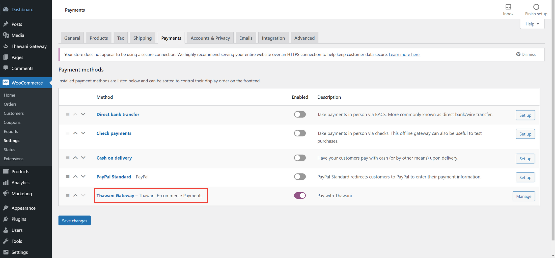Enable Direct bank transfer toggle

pos(300,114)
